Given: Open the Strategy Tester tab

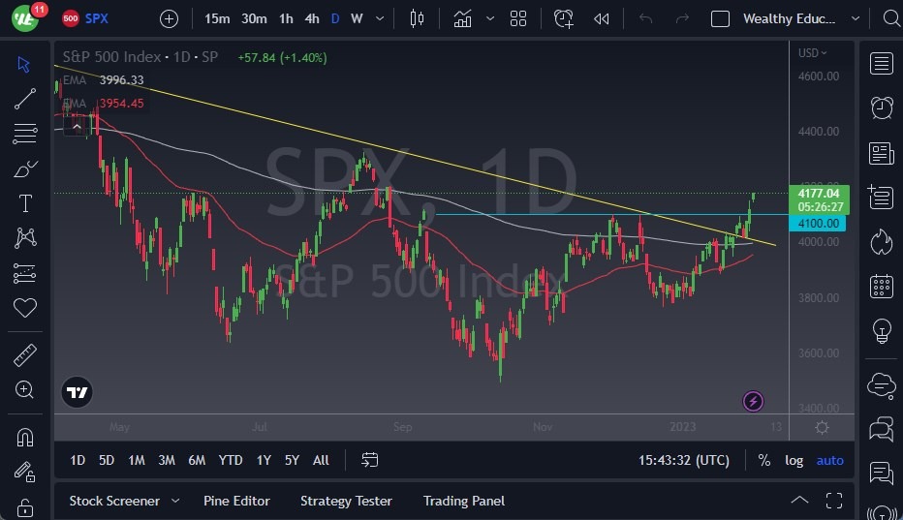Looking at the screenshot, I should [x=346, y=501].
